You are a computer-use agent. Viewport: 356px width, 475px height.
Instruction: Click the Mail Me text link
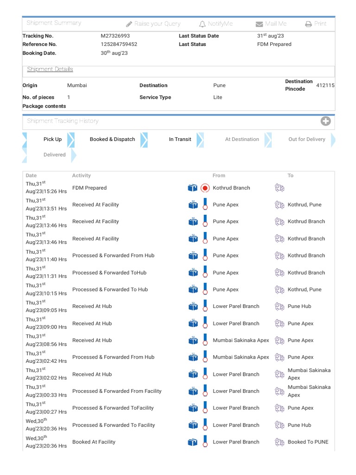click(276, 24)
